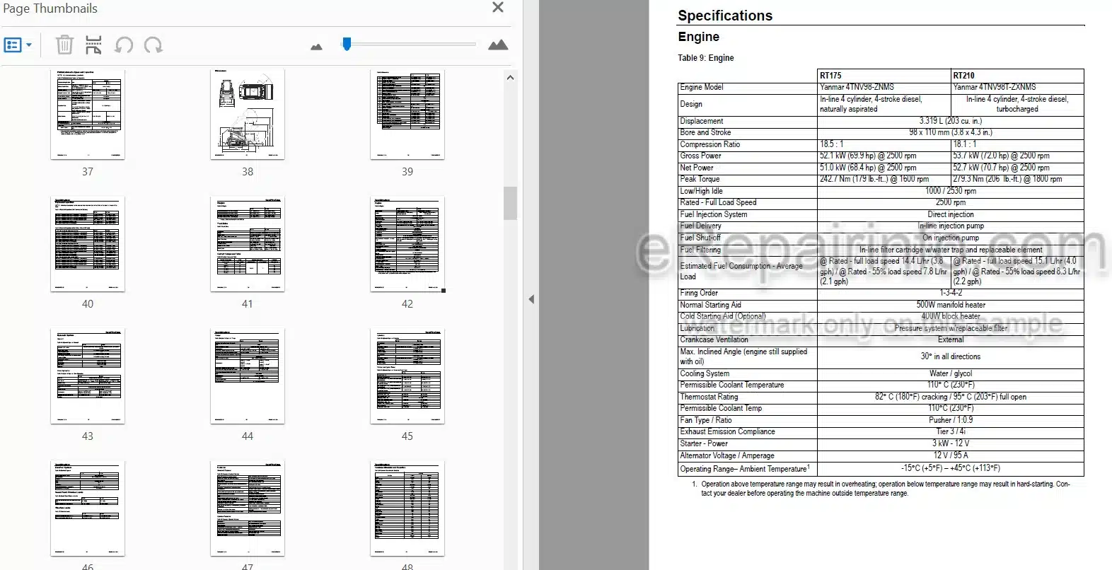Select page 45 thumbnail
The width and height of the screenshot is (1112, 570).
tap(407, 376)
